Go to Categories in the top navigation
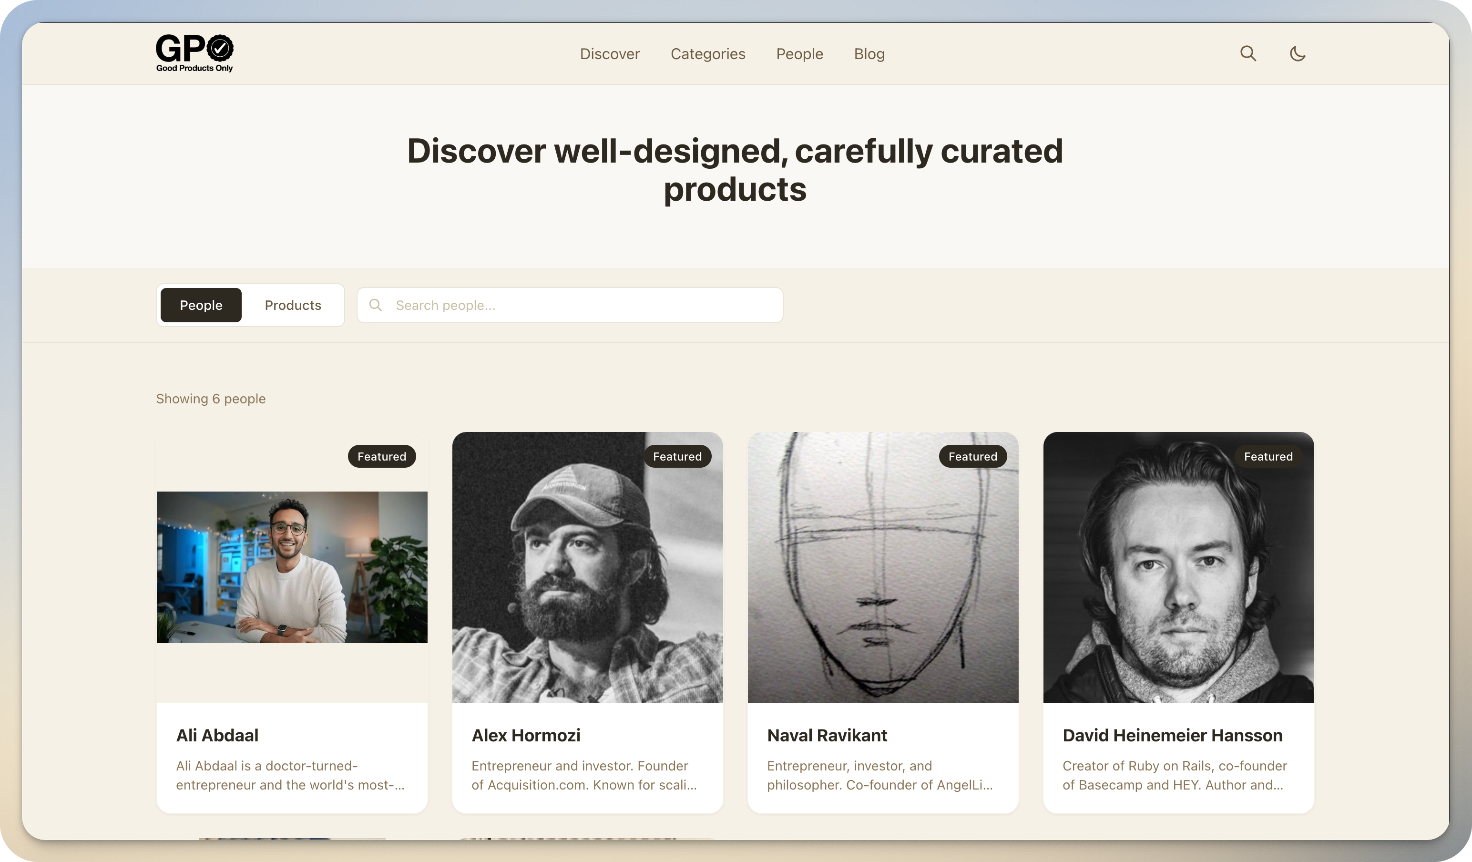 708,54
